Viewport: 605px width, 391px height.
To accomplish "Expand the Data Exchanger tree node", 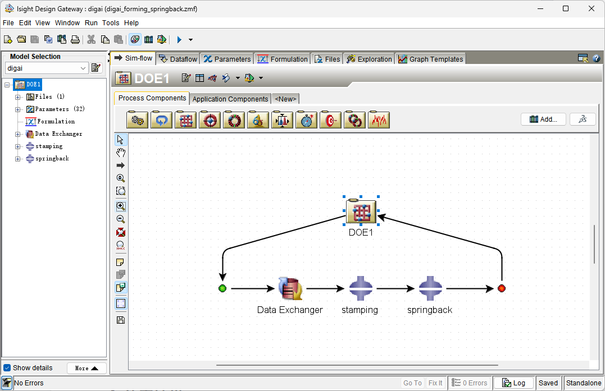I will click(x=18, y=134).
